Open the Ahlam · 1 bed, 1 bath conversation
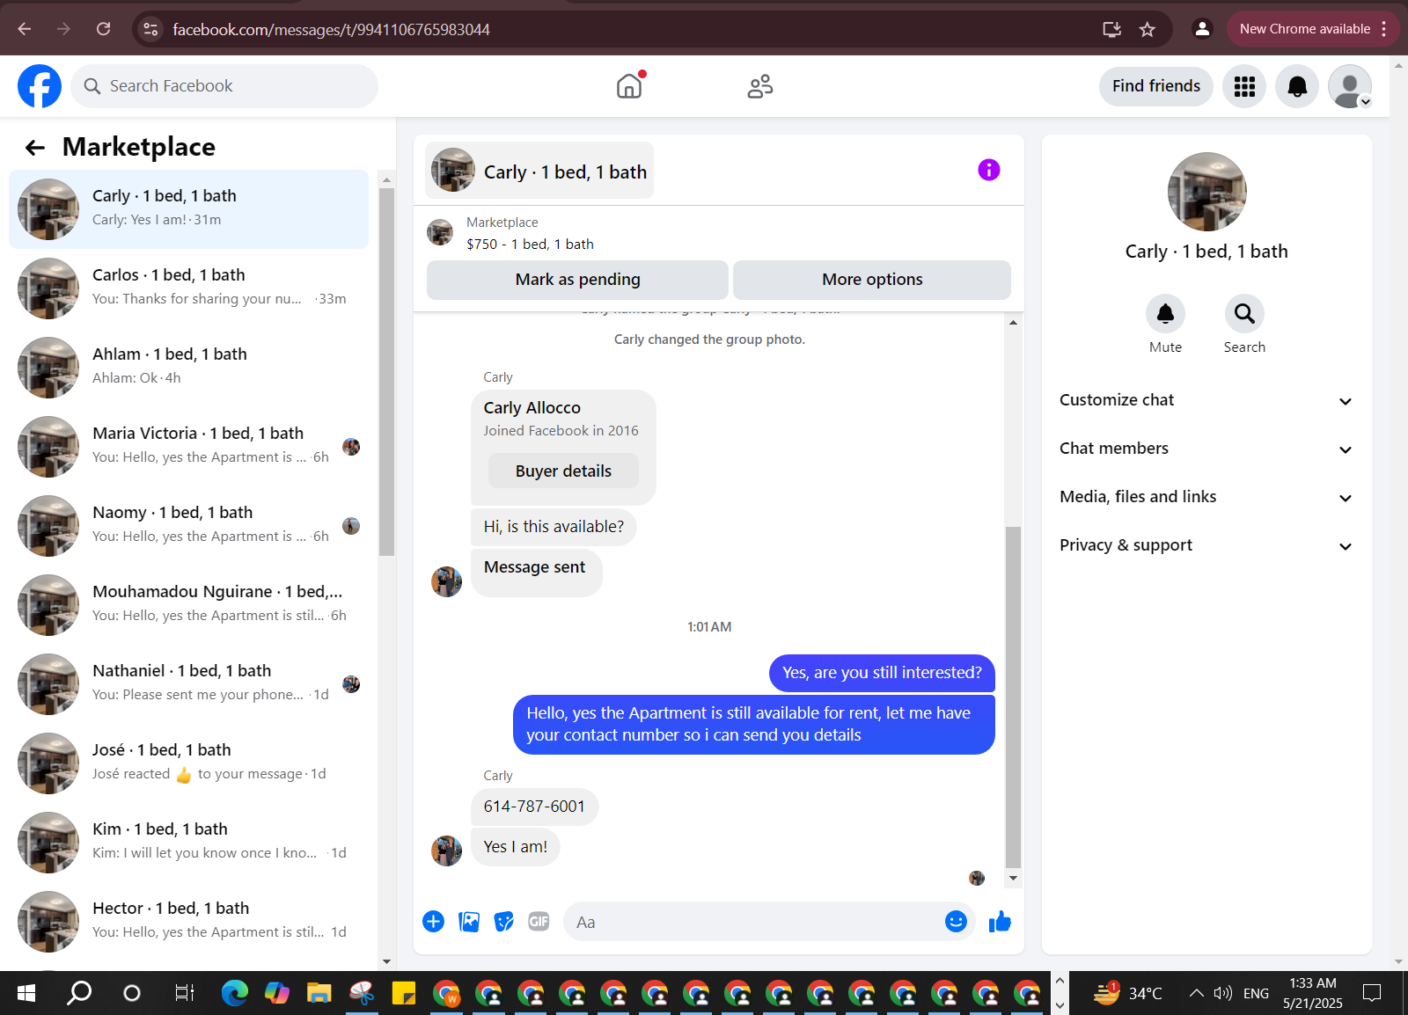The image size is (1408, 1015). [188, 368]
